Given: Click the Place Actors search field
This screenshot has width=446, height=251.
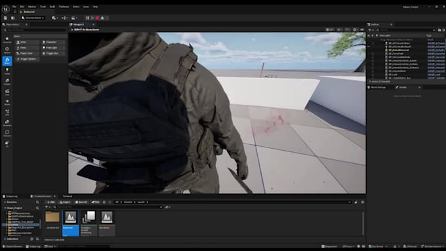Looking at the screenshot, I should (35, 29).
